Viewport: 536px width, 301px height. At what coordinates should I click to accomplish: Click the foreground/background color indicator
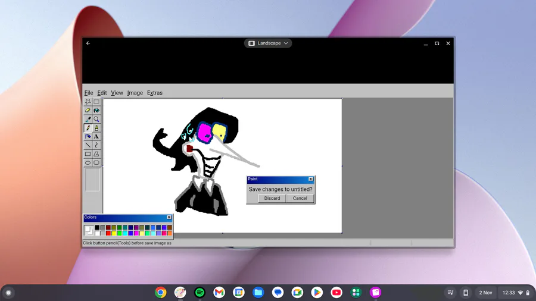click(89, 230)
